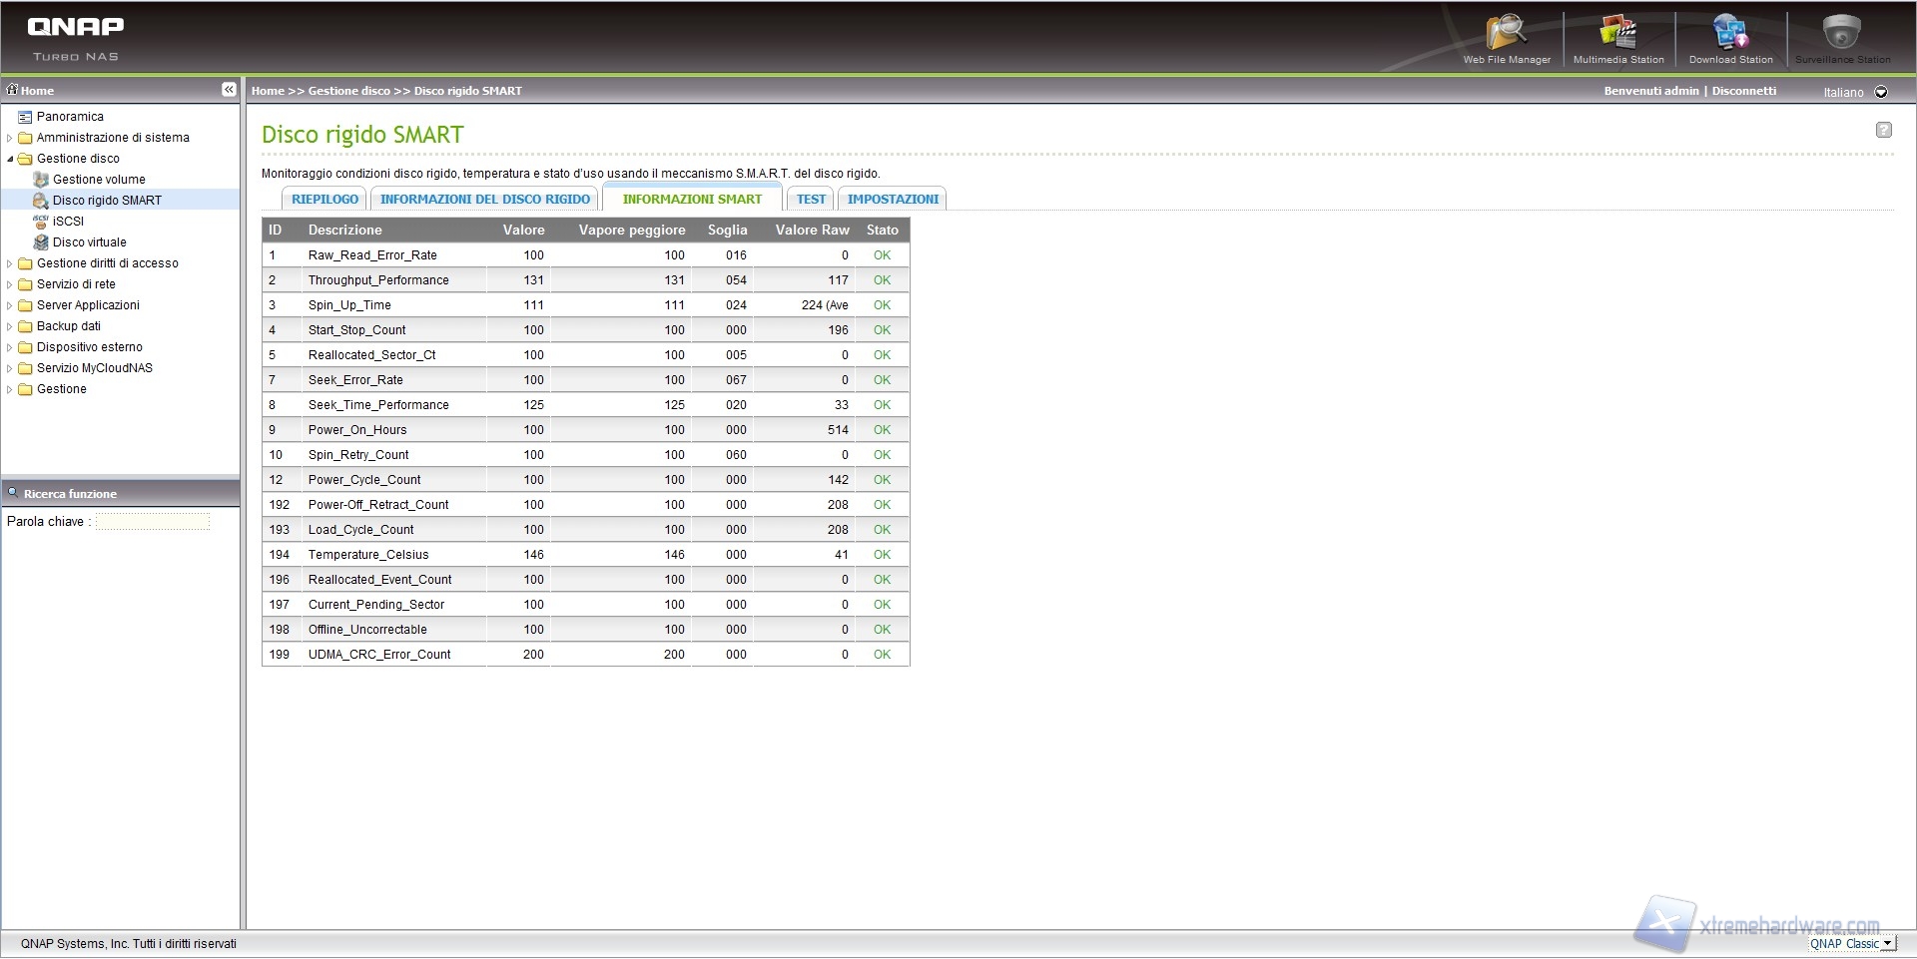Switch to the TEST tab
Screen dimensions: 1917x959
[811, 200]
